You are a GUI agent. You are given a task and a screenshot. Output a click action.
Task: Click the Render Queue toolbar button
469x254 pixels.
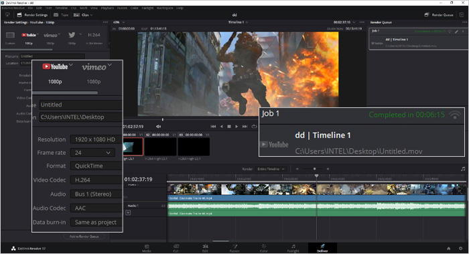[439, 15]
